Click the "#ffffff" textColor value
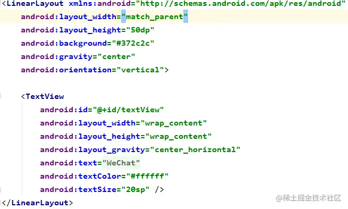 [147, 177]
